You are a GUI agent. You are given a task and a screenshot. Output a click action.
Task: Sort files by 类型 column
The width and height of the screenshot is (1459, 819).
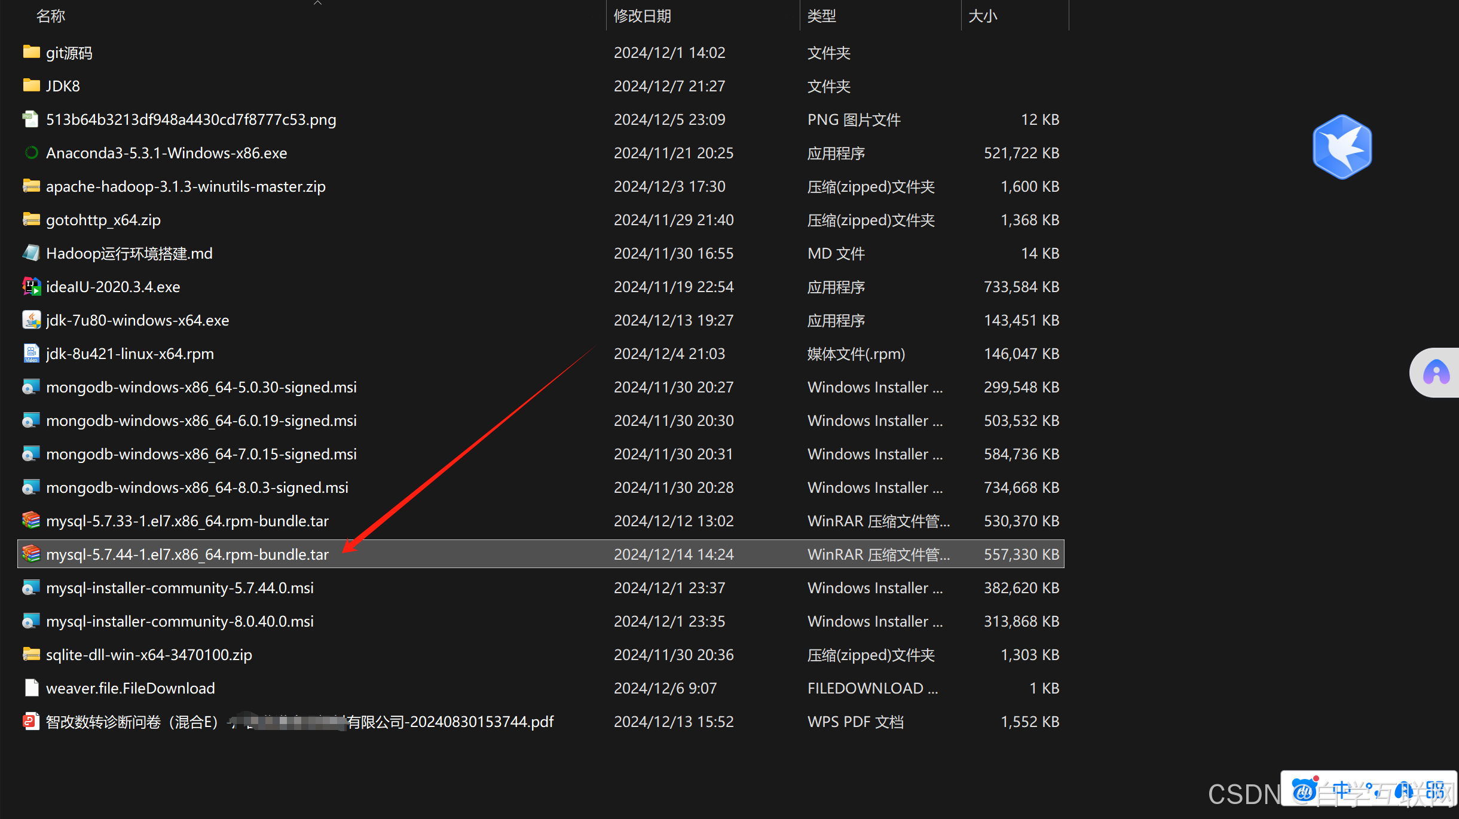(821, 16)
